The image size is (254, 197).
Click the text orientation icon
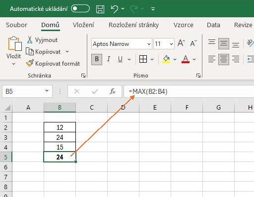251,43
